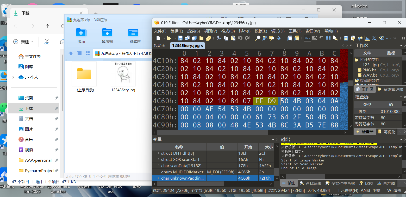Open the 编辑(E) menu in 010 Editor
Image resolution: width=406 pixels, height=197 pixels.
click(177, 31)
